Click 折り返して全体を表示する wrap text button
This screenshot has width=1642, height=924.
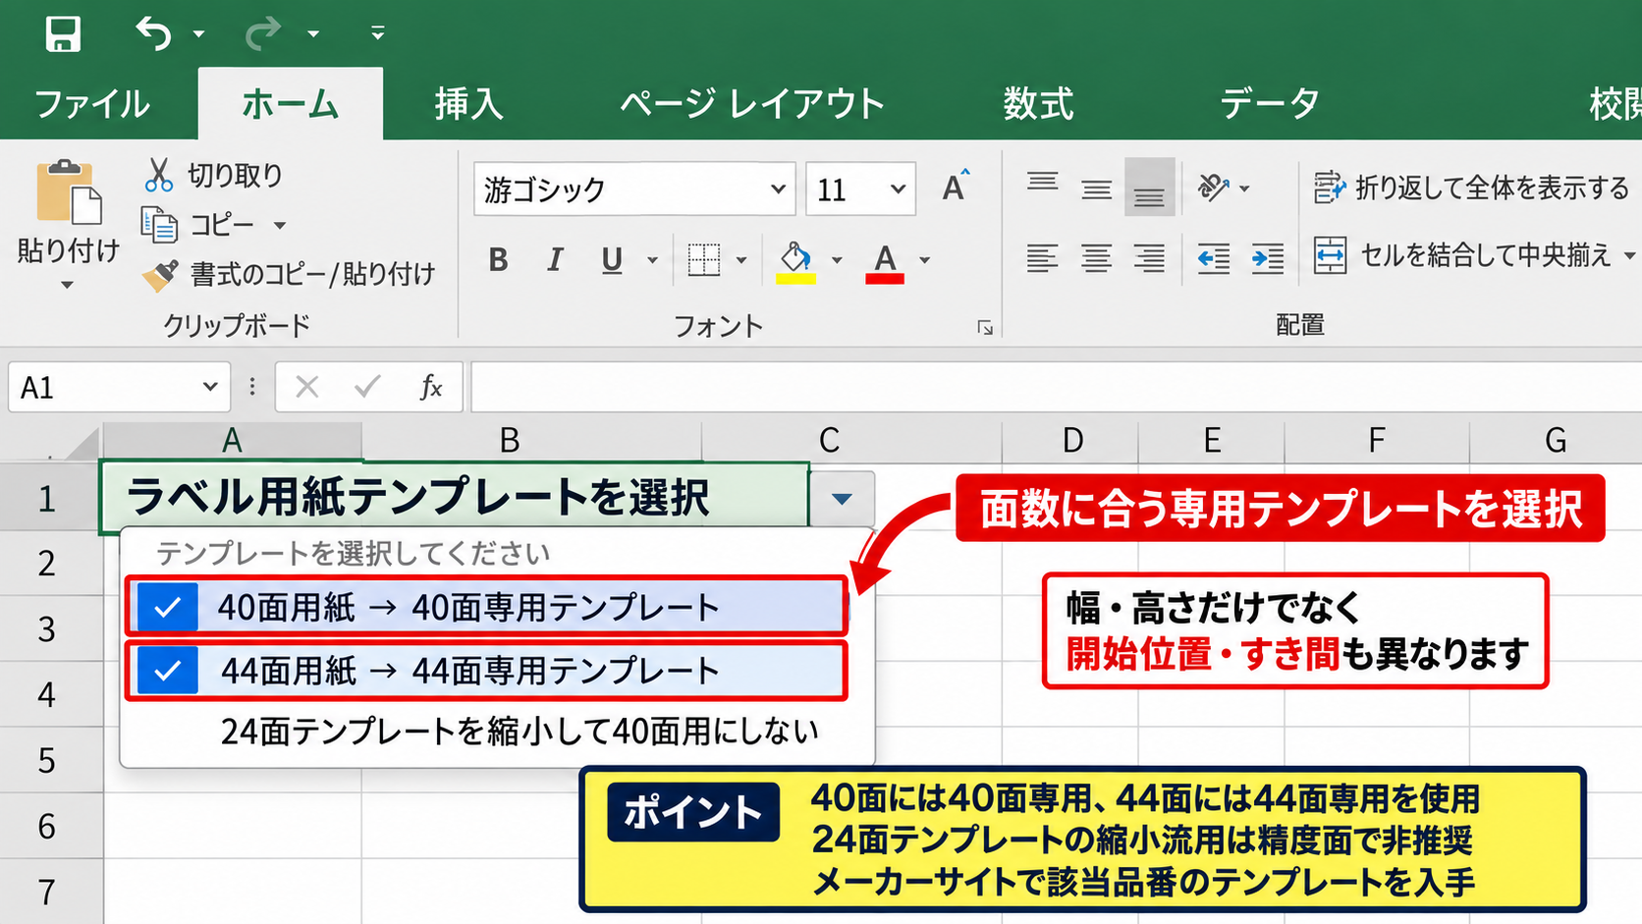point(1471,187)
